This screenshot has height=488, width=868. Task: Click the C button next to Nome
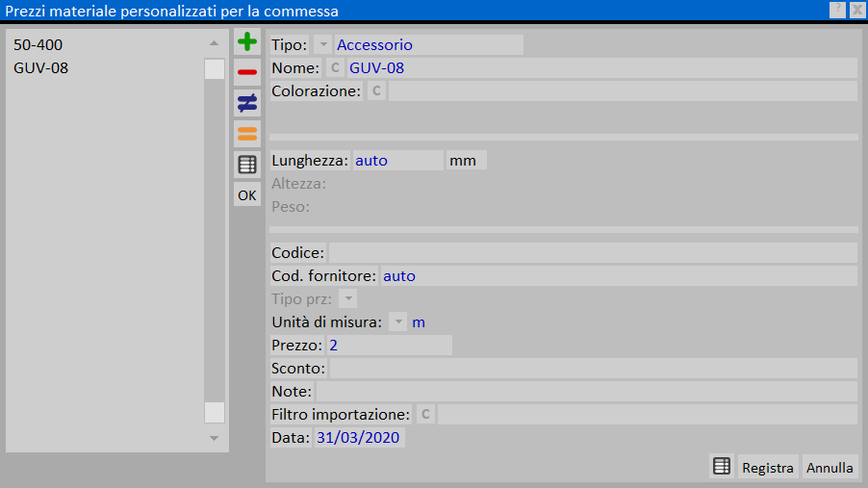pyautogui.click(x=335, y=68)
